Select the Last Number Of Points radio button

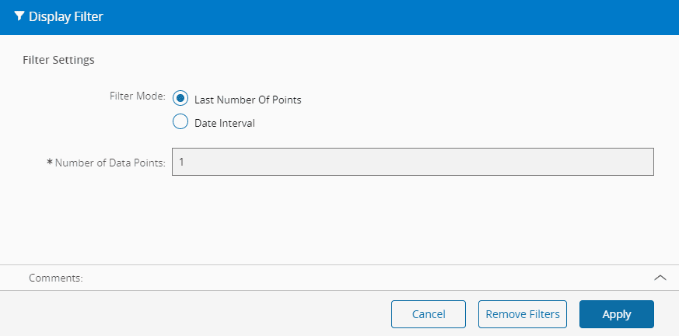tap(180, 99)
